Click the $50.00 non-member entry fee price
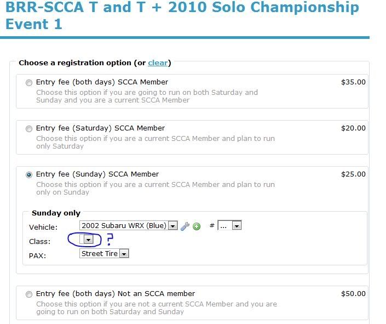 click(353, 294)
